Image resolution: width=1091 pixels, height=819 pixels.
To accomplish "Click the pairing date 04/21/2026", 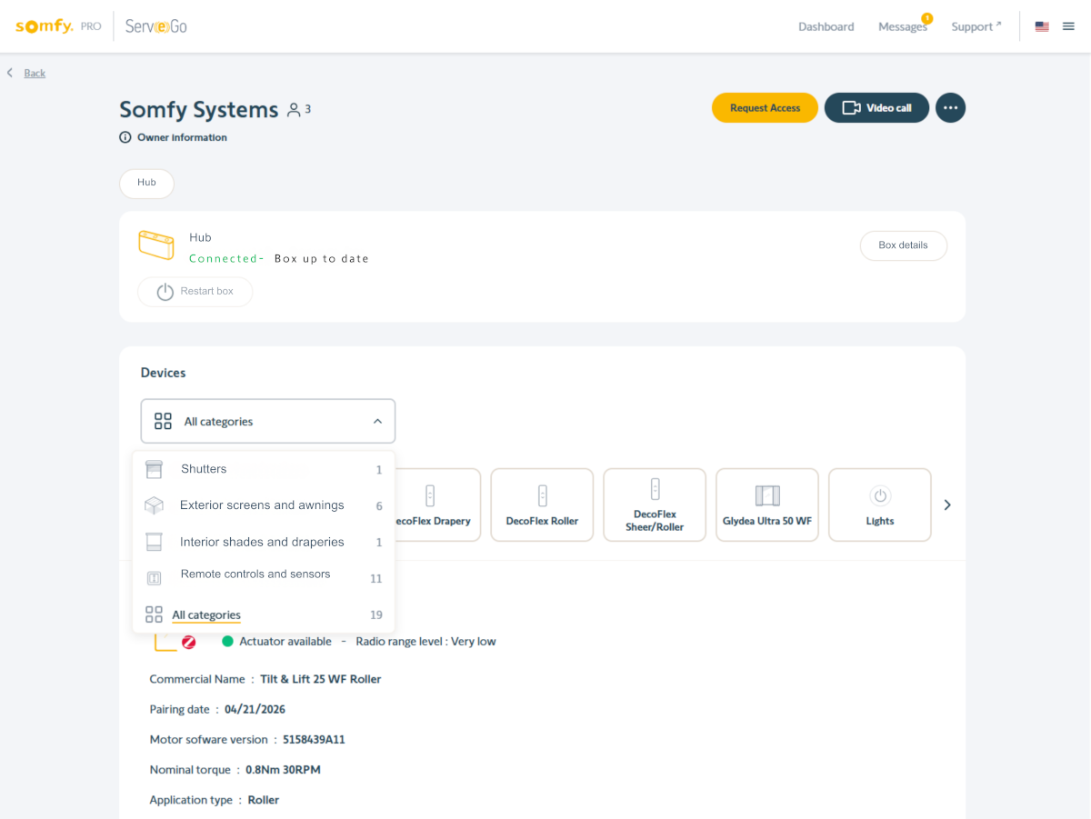I will point(255,709).
